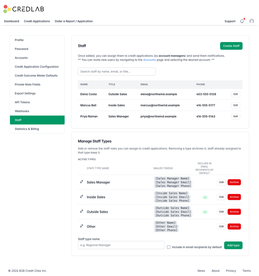259x276 pixels.
Task: Open the notifications bell icon
Action: click(x=242, y=21)
